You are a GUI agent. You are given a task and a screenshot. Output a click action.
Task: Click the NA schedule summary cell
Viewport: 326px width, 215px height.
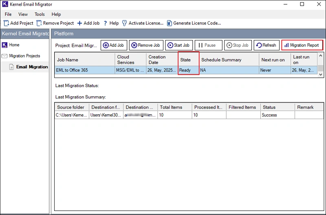[229, 70]
